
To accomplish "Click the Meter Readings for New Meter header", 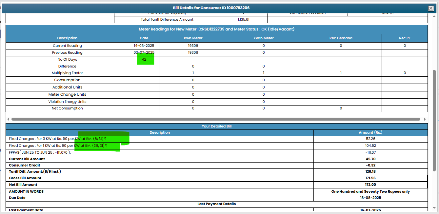I will tap(216, 29).
